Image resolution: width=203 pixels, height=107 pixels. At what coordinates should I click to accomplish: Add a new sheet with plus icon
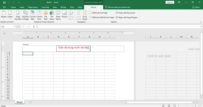pyautogui.click(x=31, y=102)
